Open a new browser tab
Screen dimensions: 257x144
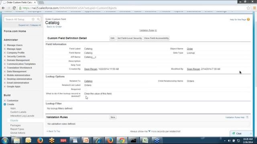(41, 2)
